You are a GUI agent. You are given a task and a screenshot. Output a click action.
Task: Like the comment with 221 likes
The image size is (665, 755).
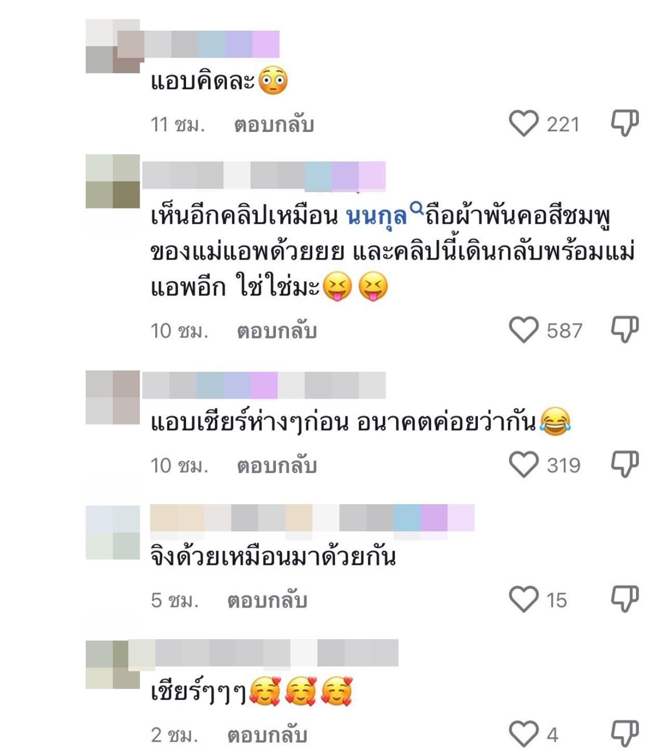coord(523,124)
